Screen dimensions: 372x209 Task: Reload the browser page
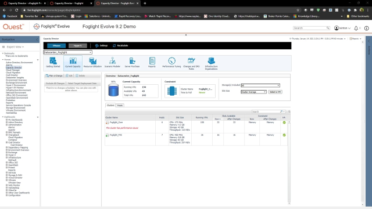17,10
